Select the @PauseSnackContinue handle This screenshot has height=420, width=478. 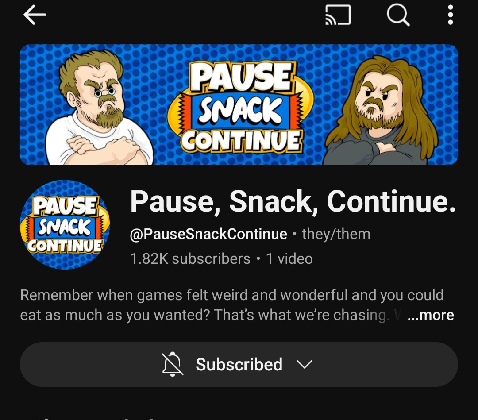click(208, 234)
